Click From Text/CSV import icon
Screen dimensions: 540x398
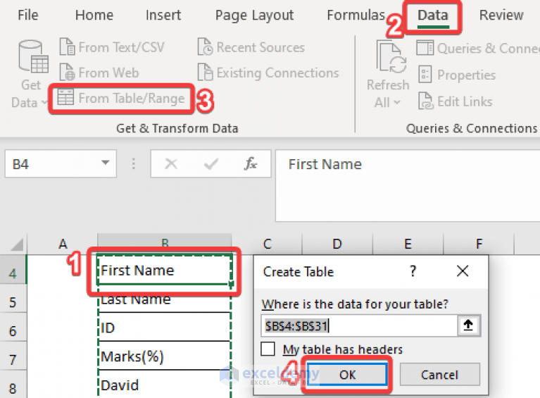[x=67, y=46]
